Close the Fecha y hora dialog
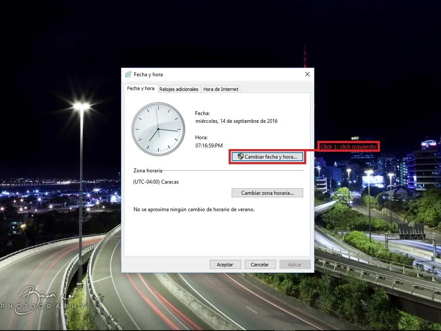The height and width of the screenshot is (331, 441). (x=307, y=74)
